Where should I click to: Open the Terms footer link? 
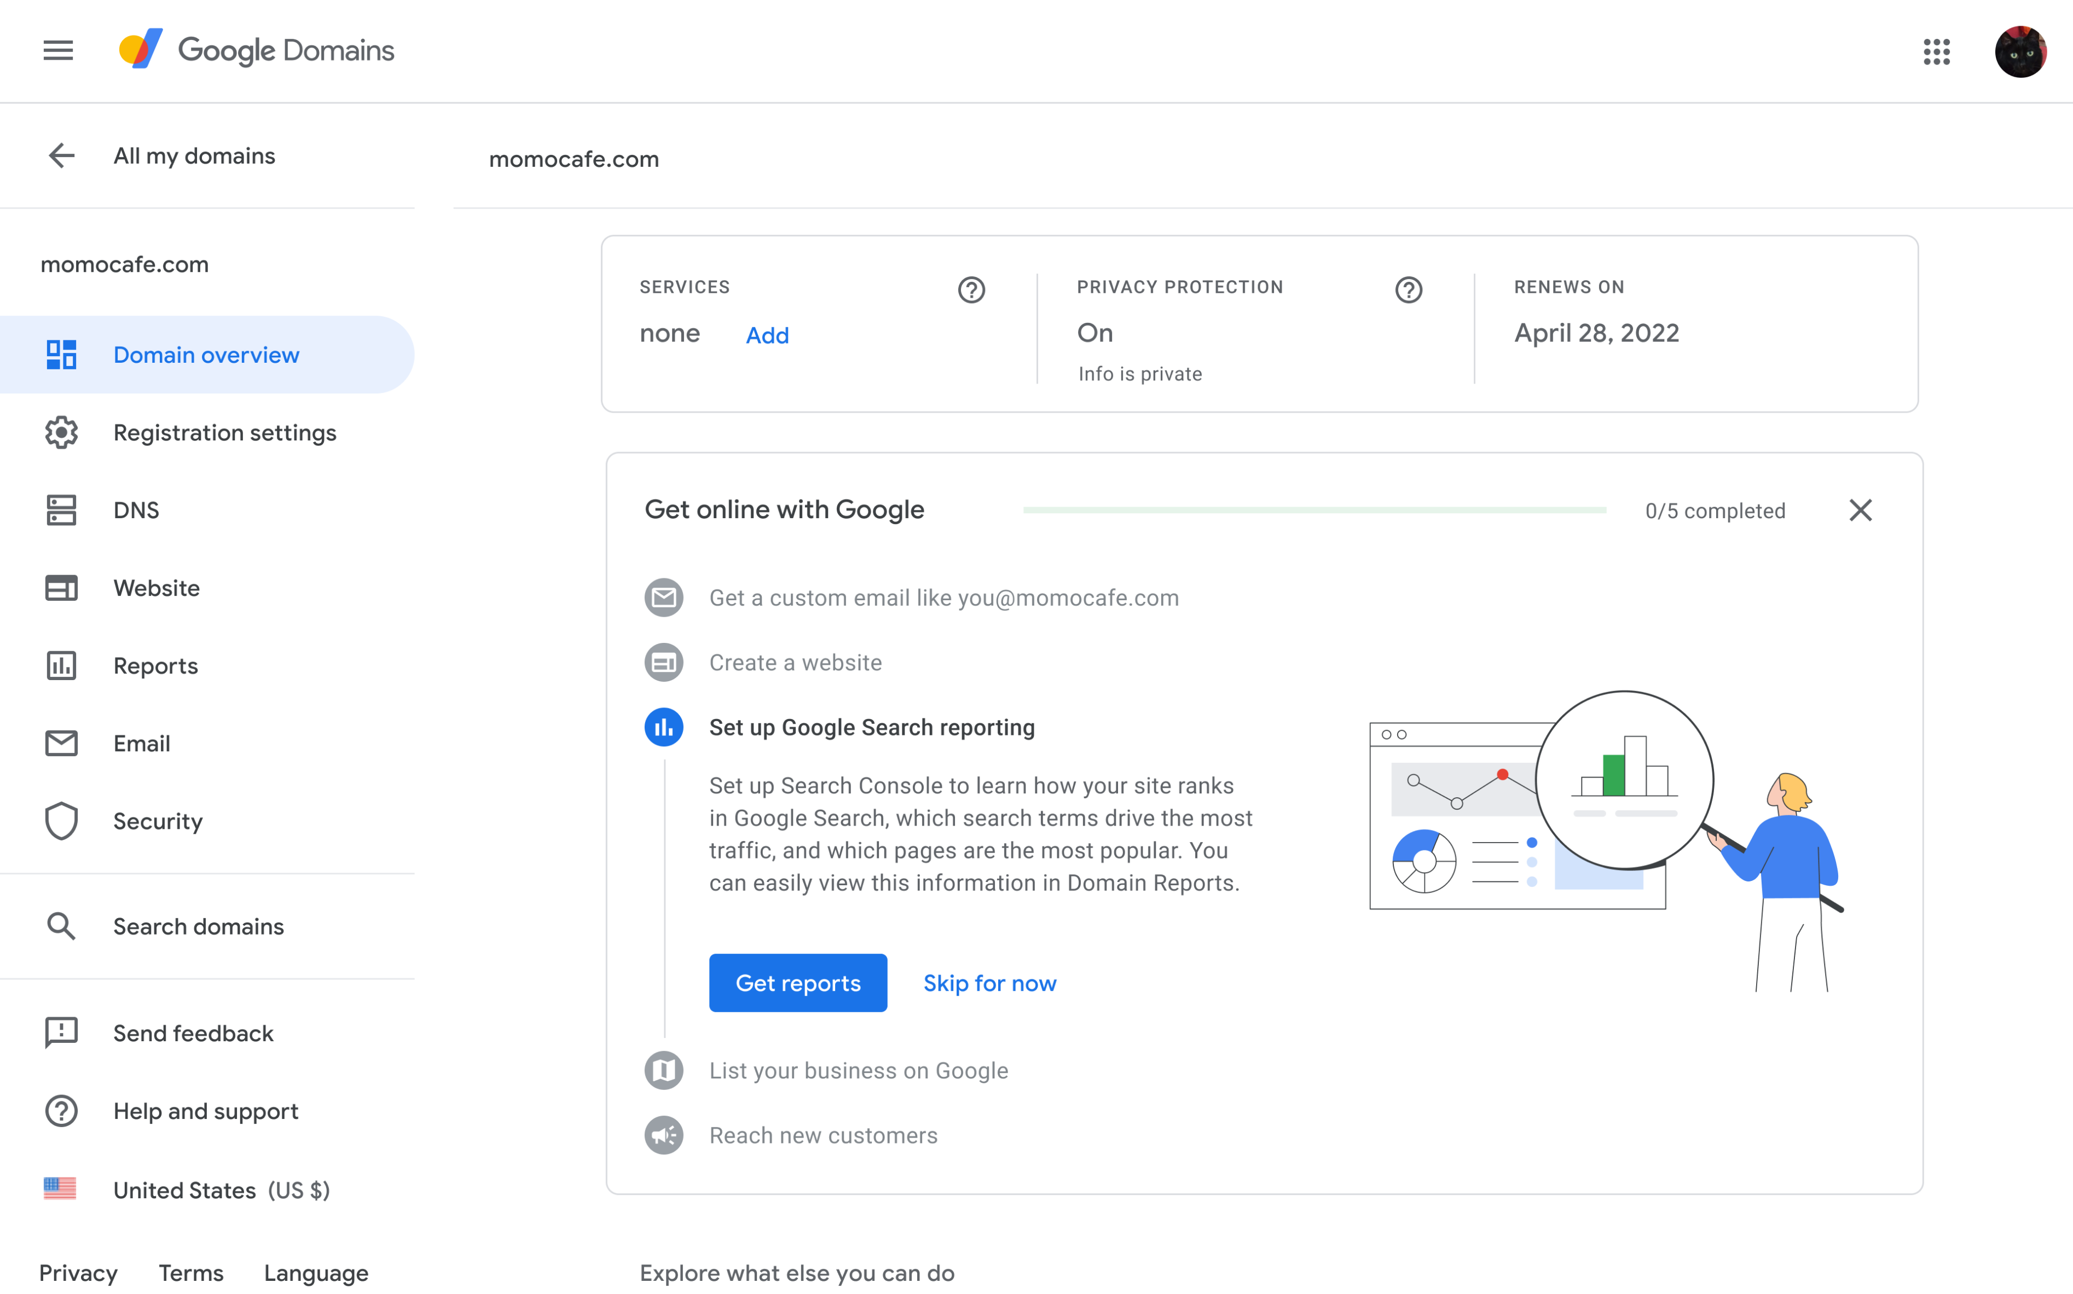tap(191, 1273)
